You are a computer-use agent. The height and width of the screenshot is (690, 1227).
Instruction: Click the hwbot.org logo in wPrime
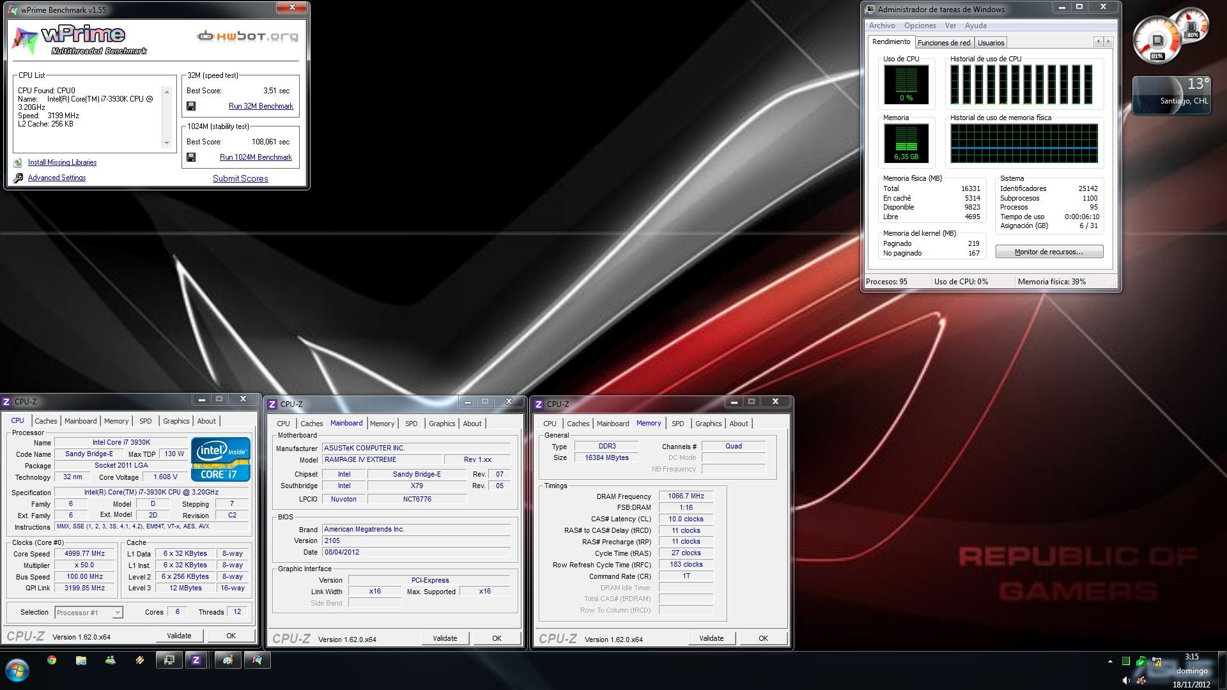pyautogui.click(x=247, y=36)
